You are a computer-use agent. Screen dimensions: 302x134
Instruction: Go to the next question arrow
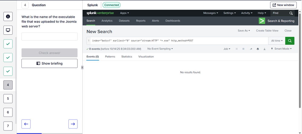(x=73, y=124)
